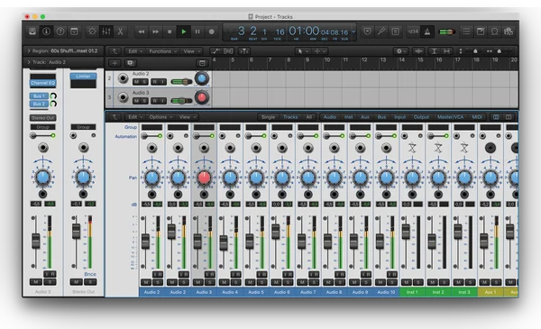Open the Tracks area View menu
Screen dimensions: 541x329
point(191,51)
